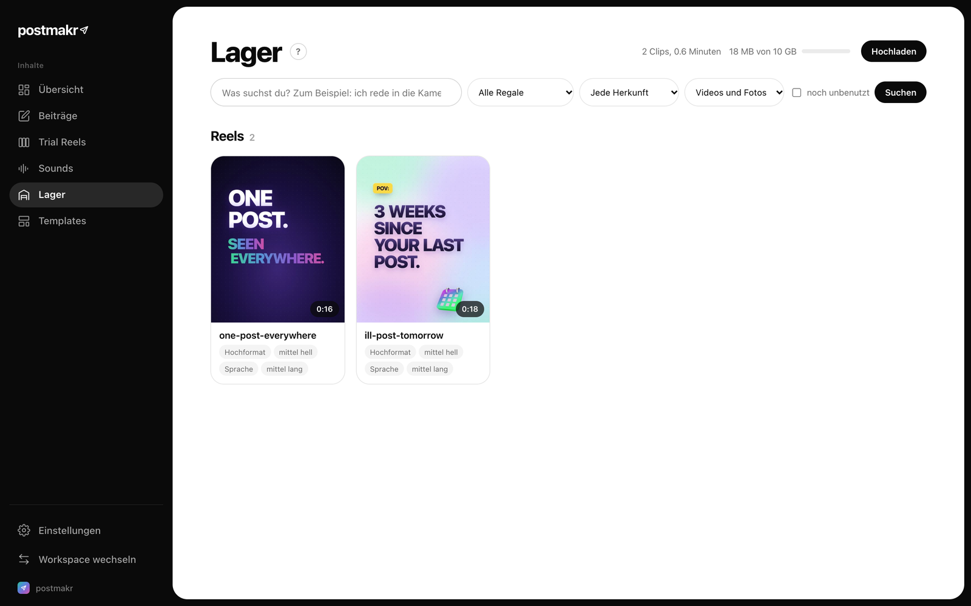This screenshot has width=971, height=606.
Task: Click the Lager warehouse icon
Action: pos(24,195)
